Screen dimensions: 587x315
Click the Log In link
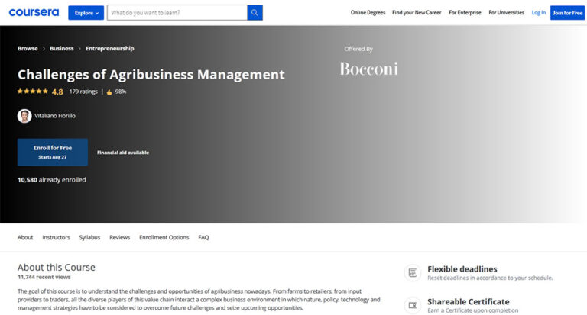[539, 13]
